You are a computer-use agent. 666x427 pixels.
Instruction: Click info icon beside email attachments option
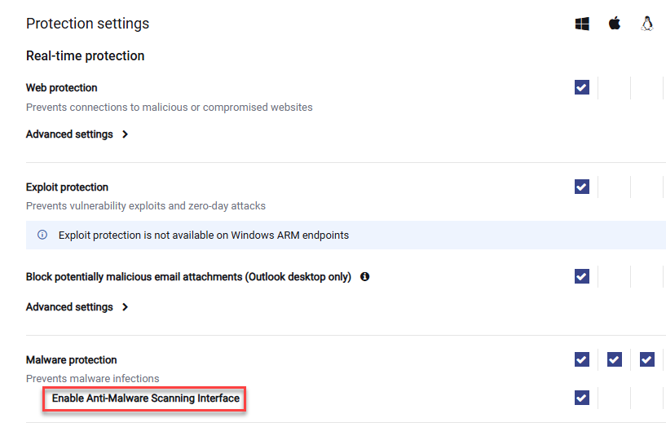[364, 277]
